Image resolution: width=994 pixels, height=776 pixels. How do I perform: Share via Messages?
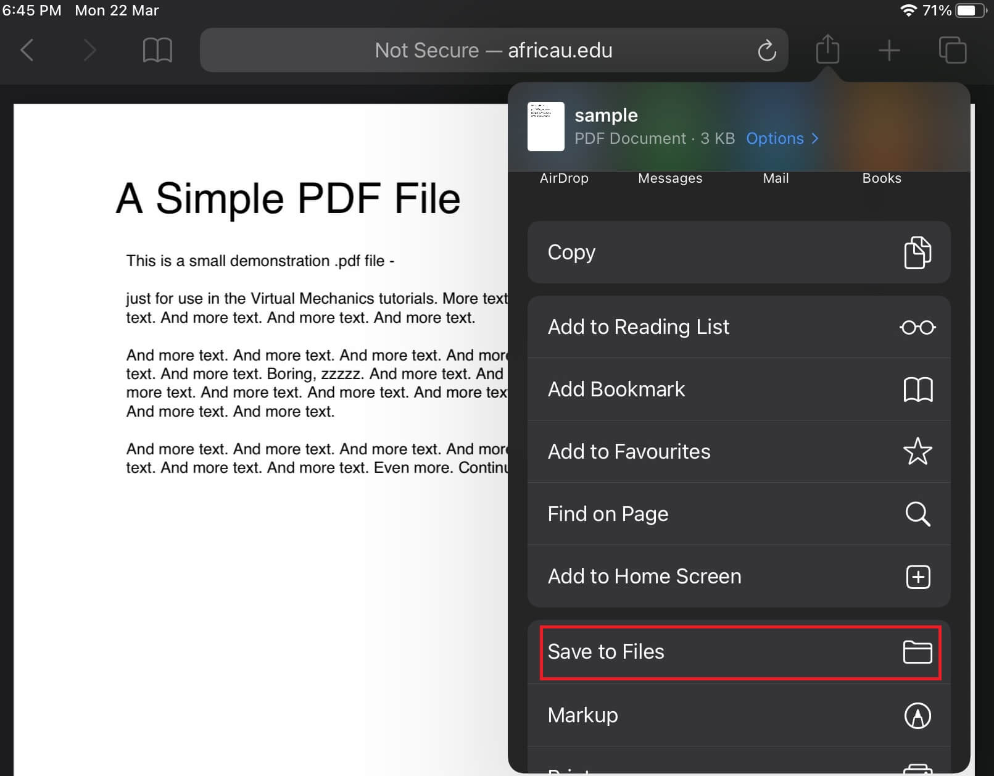coord(670,178)
